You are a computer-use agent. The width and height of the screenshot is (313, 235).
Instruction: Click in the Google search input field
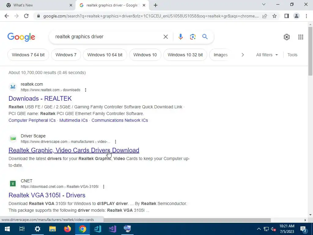108,37
